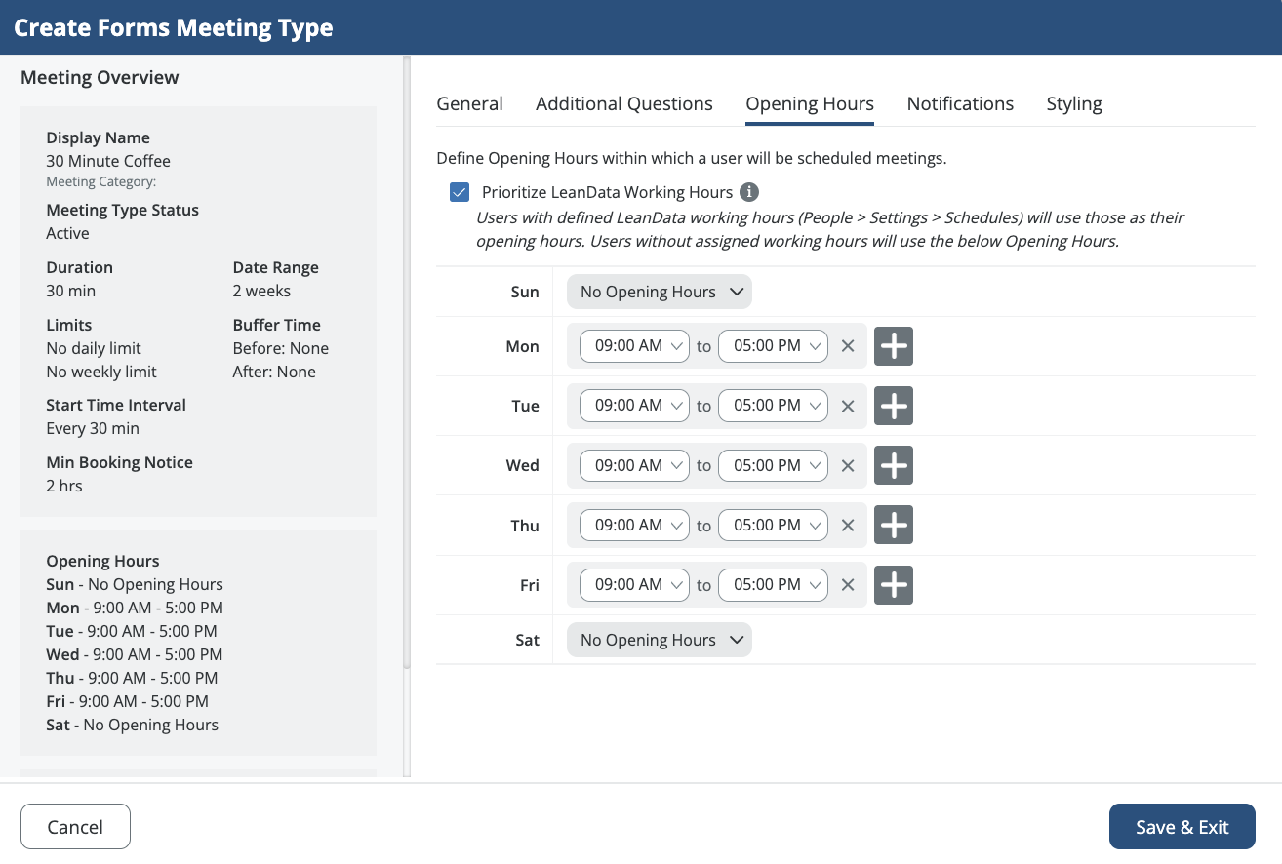The image size is (1282, 864).
Task: Add another time slot for Tuesday
Action: [x=893, y=406]
